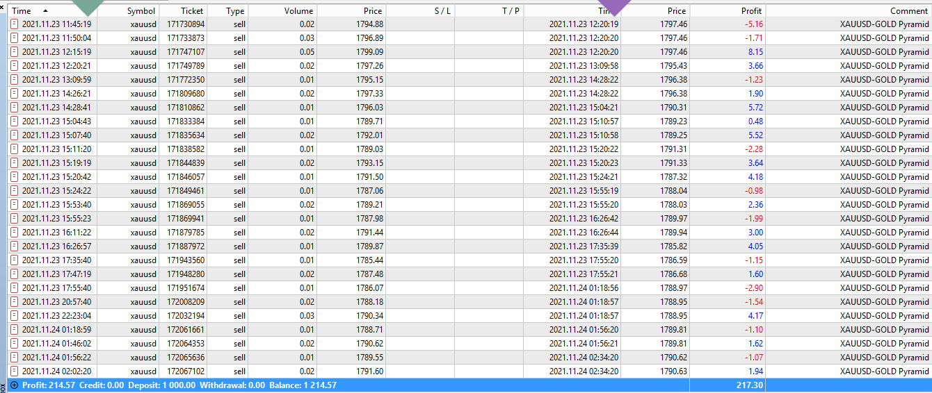
Task: Click the order icon for ticket 172008209
Action: click(x=14, y=302)
